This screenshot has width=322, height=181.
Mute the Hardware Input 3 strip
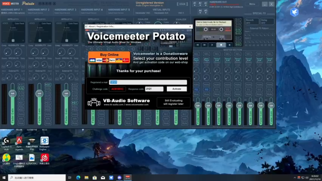(74, 123)
